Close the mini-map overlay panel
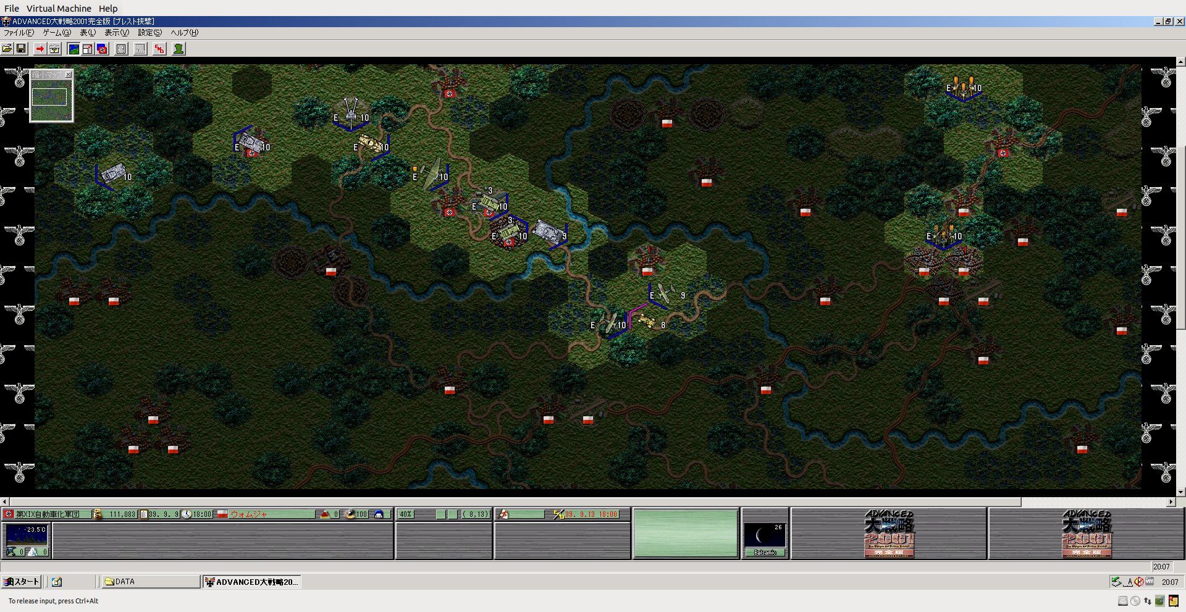 [69, 74]
